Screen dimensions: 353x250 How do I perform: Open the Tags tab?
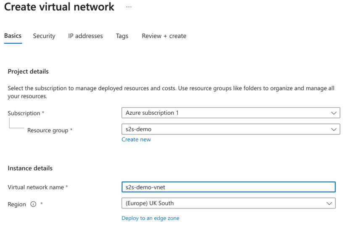coord(122,36)
